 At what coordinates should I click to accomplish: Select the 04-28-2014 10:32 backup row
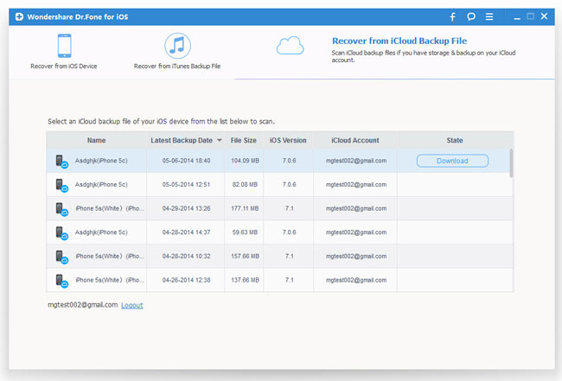click(x=184, y=256)
